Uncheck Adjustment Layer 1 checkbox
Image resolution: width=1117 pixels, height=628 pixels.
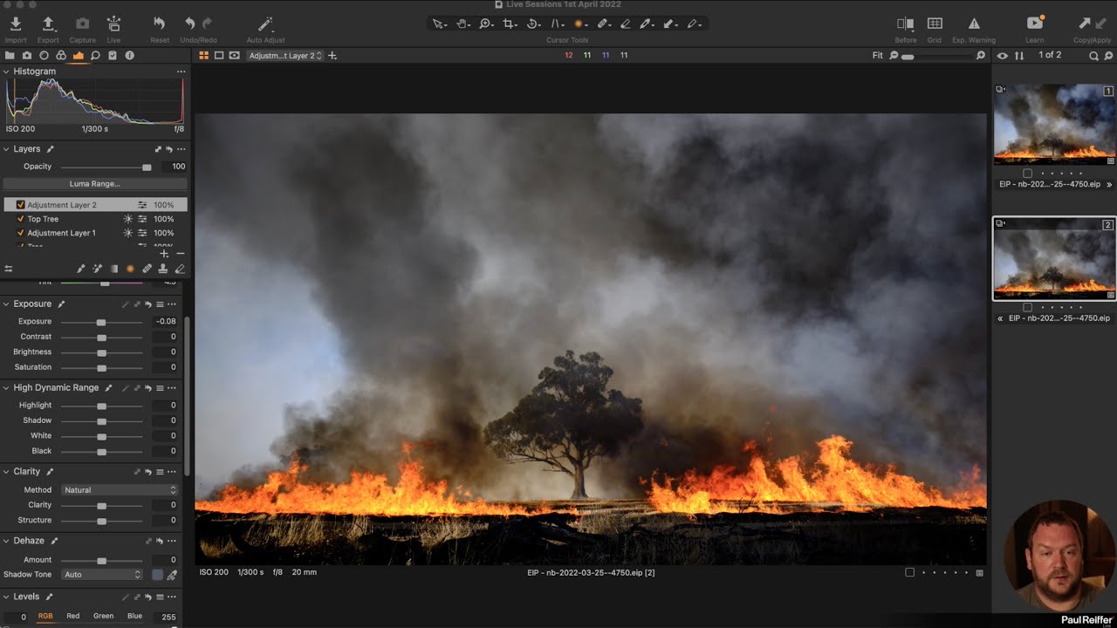click(x=20, y=233)
